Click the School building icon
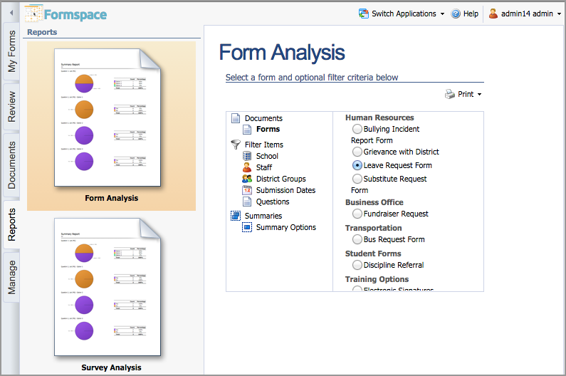Viewport: 566px width, 376px height. pos(247,156)
